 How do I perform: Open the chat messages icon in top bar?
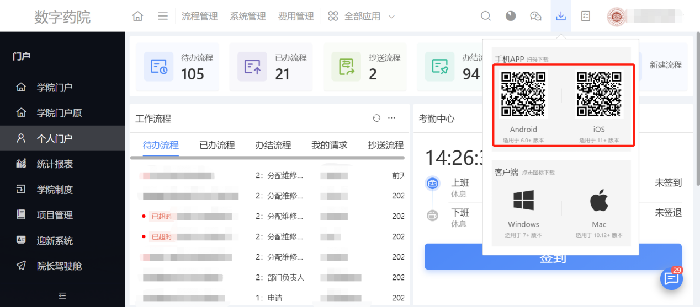[535, 17]
